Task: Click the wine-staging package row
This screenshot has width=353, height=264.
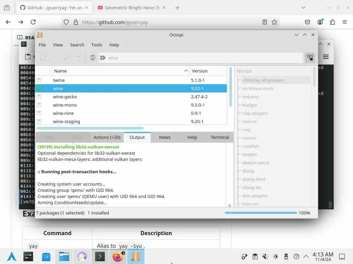Action: coord(131,121)
